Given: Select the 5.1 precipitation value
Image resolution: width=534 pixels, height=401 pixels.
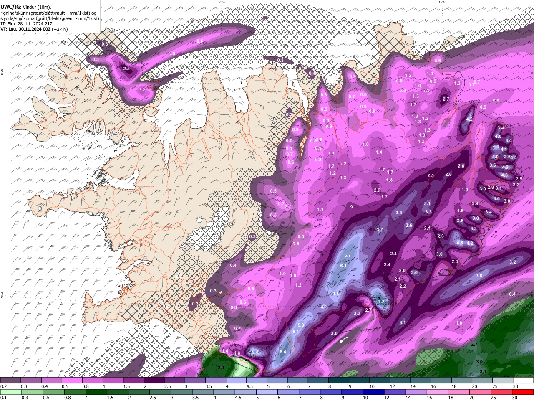Looking at the screenshot, I should click(296, 332).
